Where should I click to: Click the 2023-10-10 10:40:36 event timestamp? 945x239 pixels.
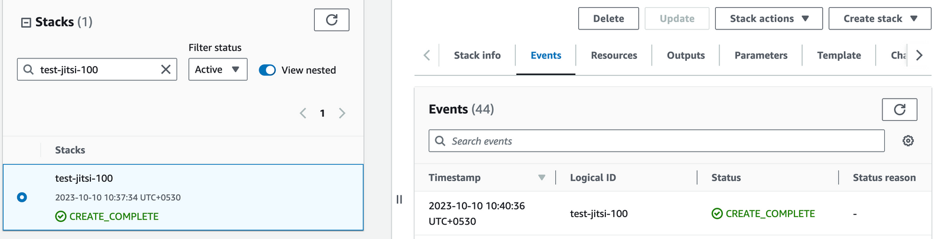477,214
